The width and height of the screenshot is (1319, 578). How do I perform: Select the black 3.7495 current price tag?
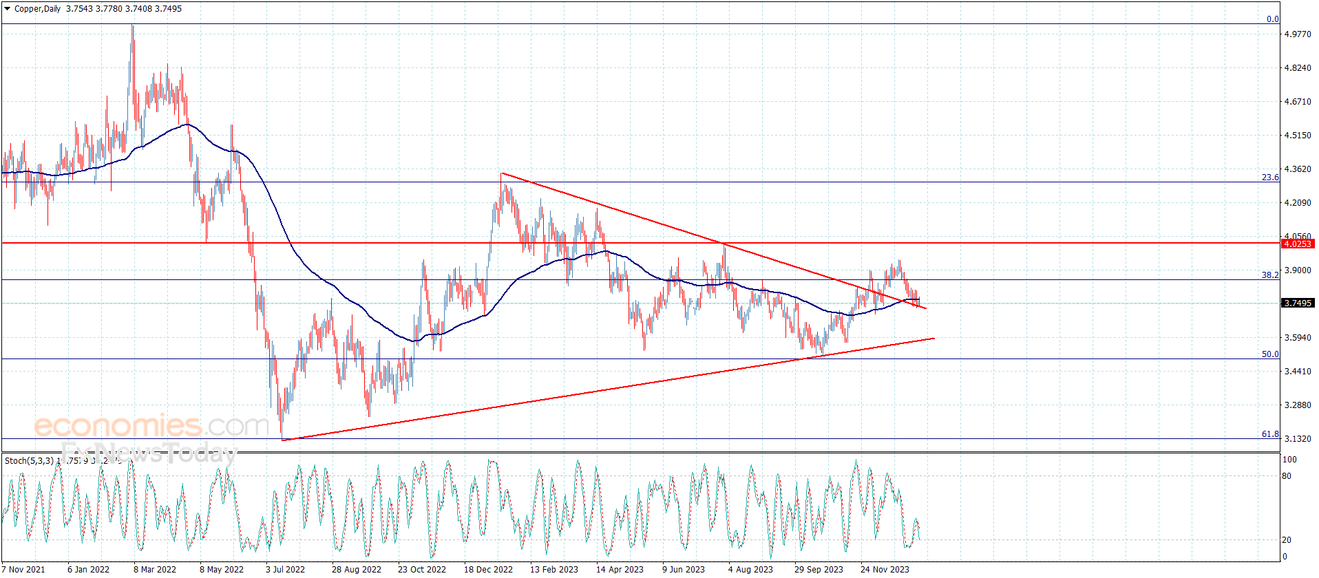[x=1298, y=303]
